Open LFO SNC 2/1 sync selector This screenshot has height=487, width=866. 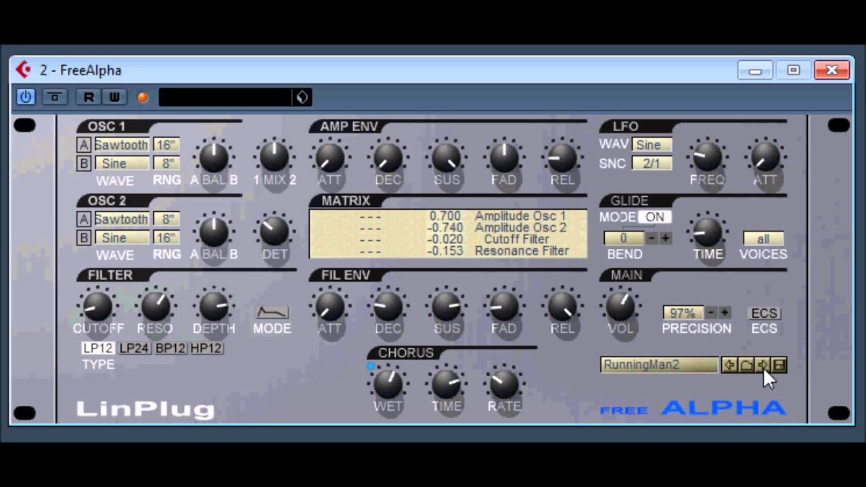[652, 163]
